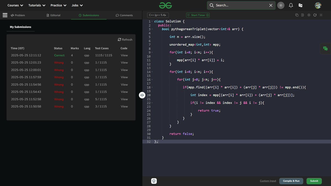
Task: Click the Time (IST) column header
Action: [18, 48]
